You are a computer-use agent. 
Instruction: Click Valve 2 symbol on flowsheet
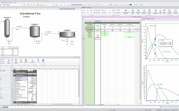[x=38, y=41]
